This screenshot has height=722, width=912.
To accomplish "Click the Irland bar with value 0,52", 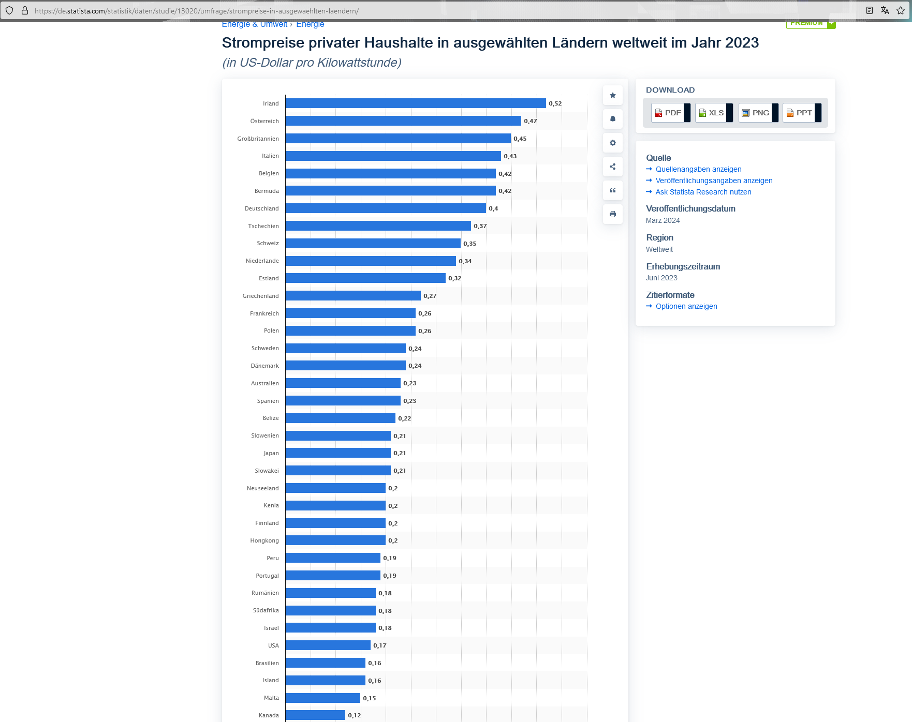I will 416,103.
